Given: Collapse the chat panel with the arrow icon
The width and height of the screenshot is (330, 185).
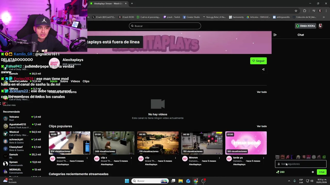Looking at the screenshot, I should click(275, 35).
